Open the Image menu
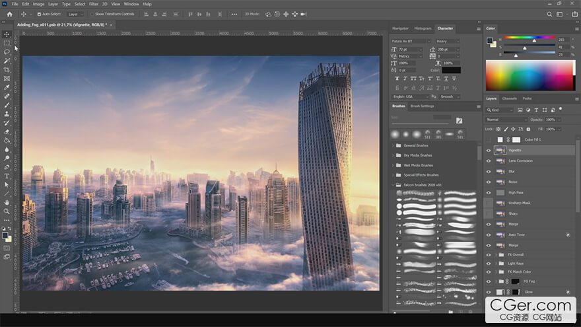This screenshot has height=327, width=581. point(38,4)
